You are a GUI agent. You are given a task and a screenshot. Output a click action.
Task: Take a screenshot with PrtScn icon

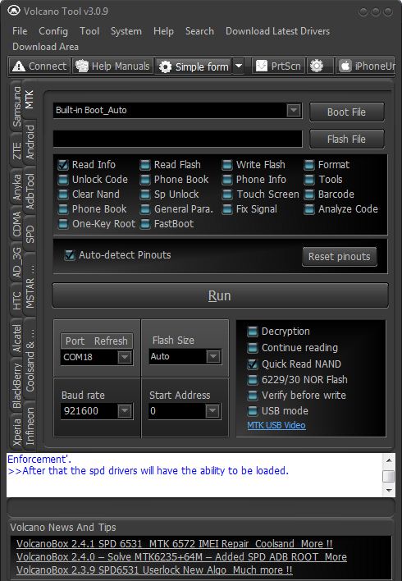[x=261, y=66]
